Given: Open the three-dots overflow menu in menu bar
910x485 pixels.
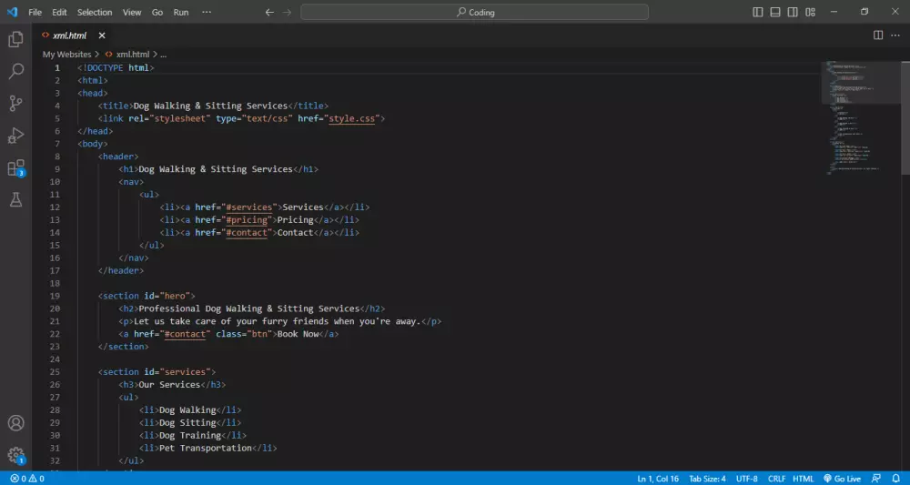Looking at the screenshot, I should (207, 12).
